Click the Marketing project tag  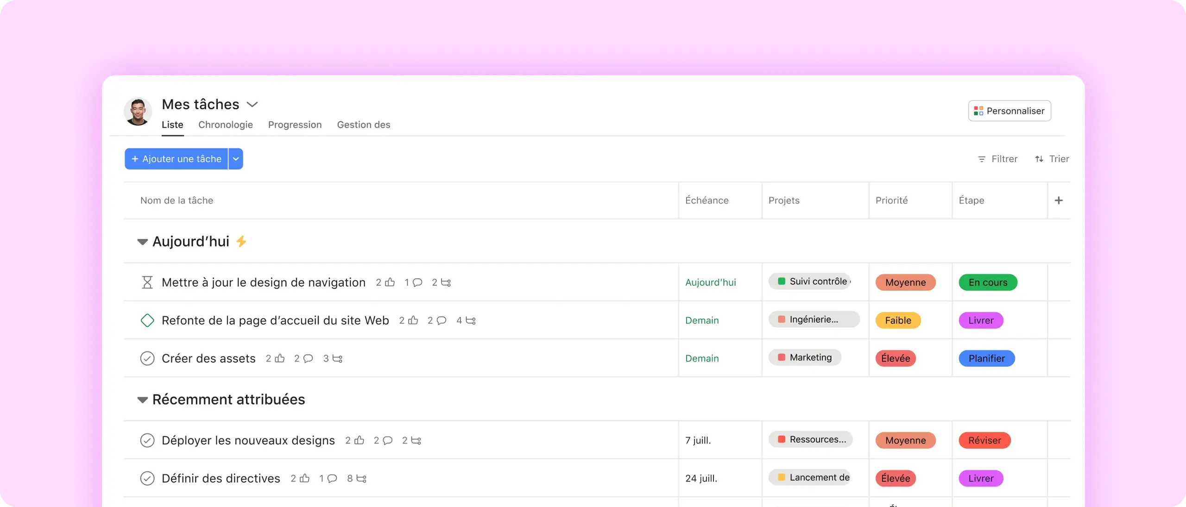(x=805, y=357)
